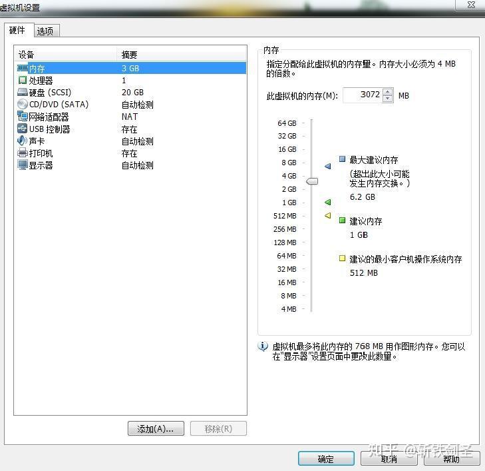
Task: Click the 32 MB slider scale label
Action: click(287, 269)
